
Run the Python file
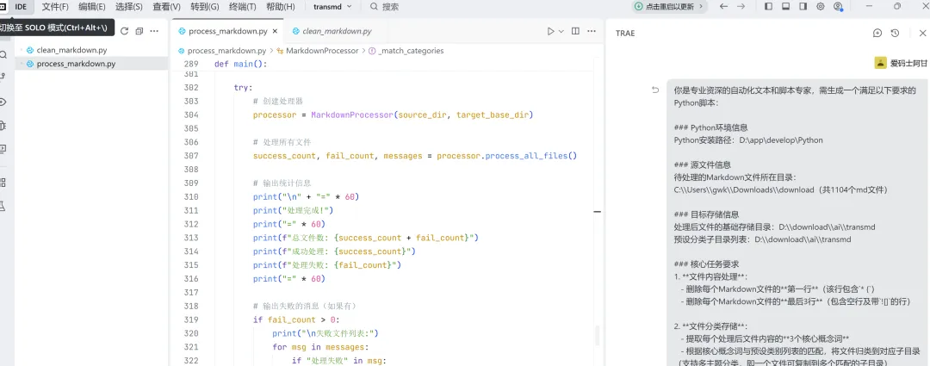[x=551, y=32]
